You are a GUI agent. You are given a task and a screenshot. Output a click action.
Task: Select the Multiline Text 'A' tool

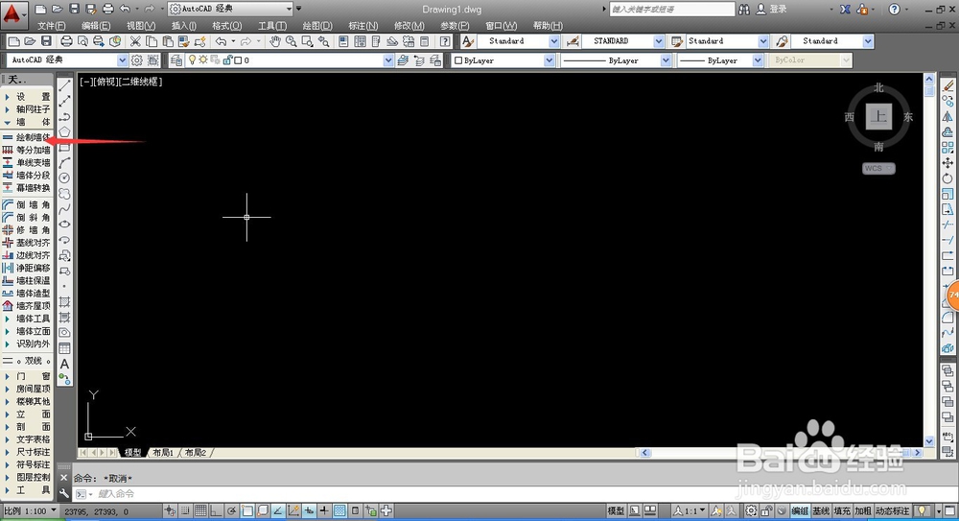pos(64,364)
